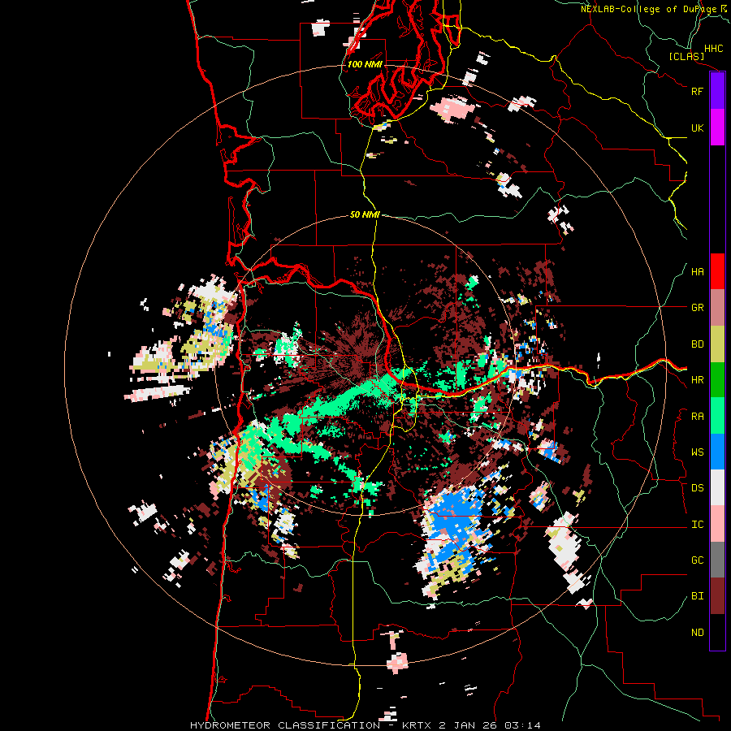Click the '2 JAN 26' date text
Screen dimensions: 731x731
pyautogui.click(x=469, y=725)
